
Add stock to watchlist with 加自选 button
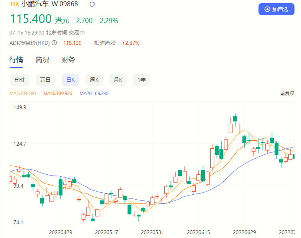[x=276, y=9]
